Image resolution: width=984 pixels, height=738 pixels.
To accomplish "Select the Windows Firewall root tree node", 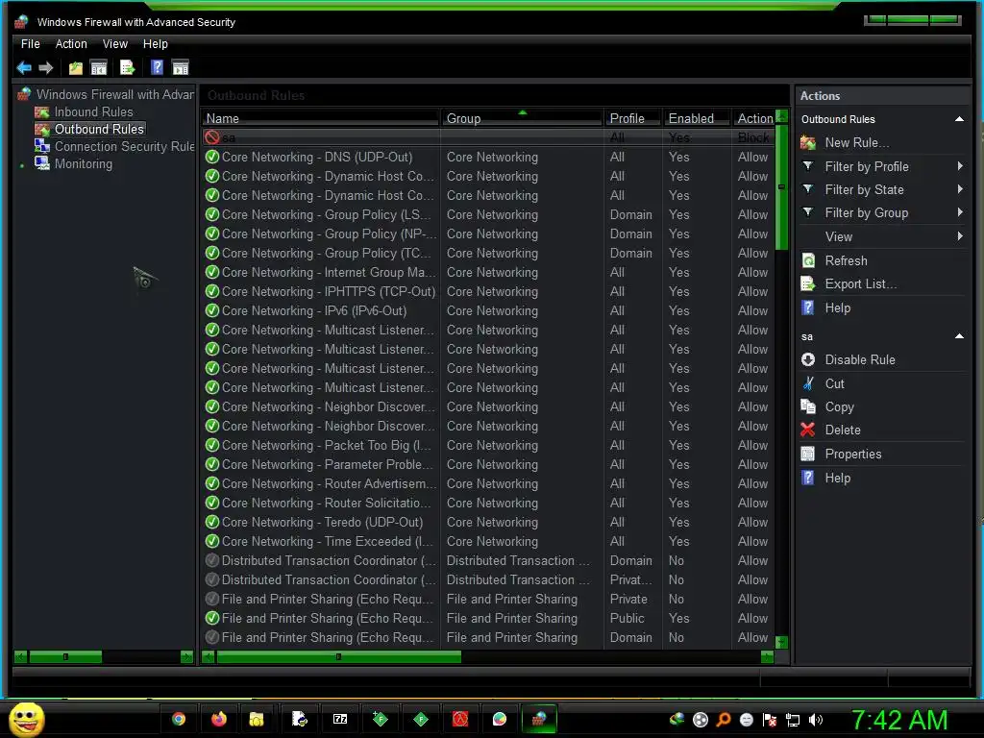I will tap(115, 94).
